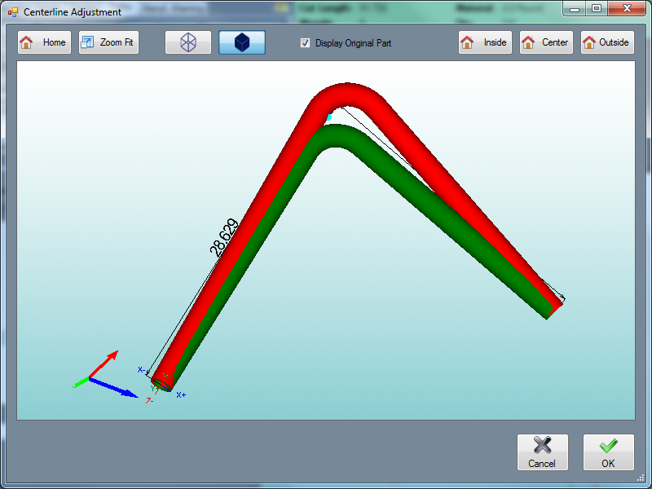Close the Centerline Adjustment window
Viewport: 652px width, 489px height.
pyautogui.click(x=624, y=10)
